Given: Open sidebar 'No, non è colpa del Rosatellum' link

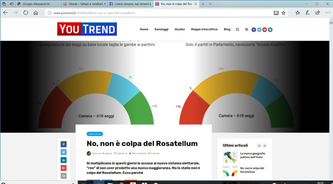Looking at the screenshot, I should (x=252, y=170).
